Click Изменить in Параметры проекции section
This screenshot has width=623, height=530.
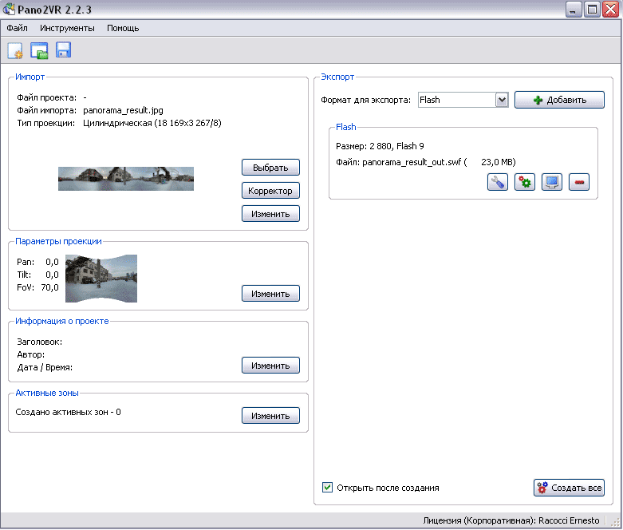[x=270, y=294]
